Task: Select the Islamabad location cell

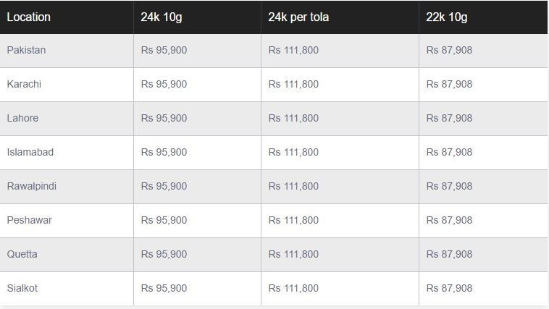Action: click(30, 152)
